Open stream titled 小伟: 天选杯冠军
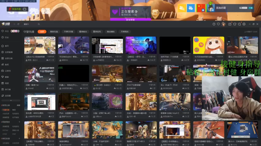Screen dimensions: 261x146 (x=107, y=130)
